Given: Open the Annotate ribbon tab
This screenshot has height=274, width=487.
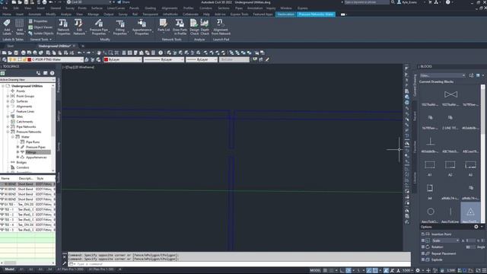Looking at the screenshot, I should [34, 14].
